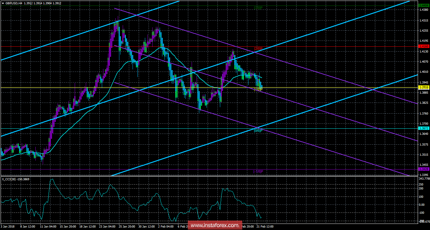This screenshot has width=430, height=230.
Task: Click the 25 Jan 20:00 time label
Action: [126, 227]
